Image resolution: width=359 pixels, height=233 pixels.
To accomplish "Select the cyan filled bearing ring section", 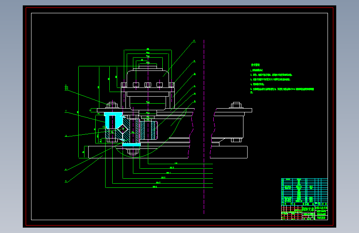I will (x=113, y=120).
